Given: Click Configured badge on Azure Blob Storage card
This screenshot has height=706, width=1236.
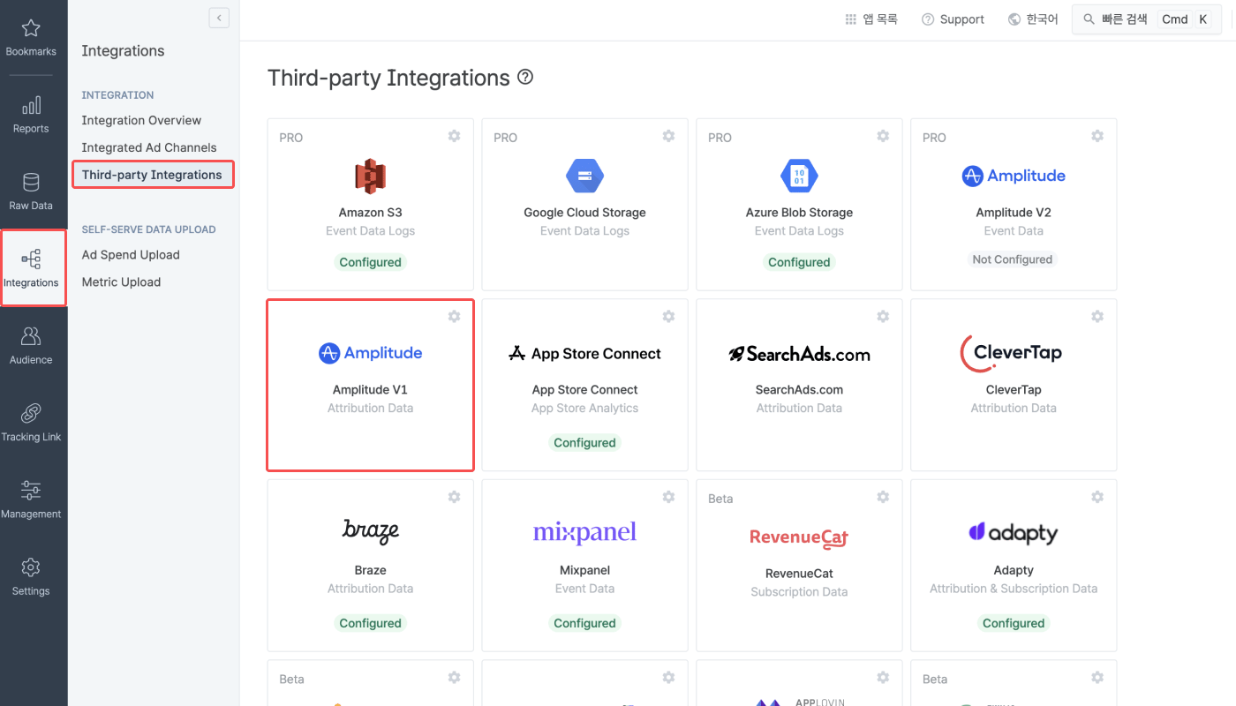Looking at the screenshot, I should coord(799,262).
